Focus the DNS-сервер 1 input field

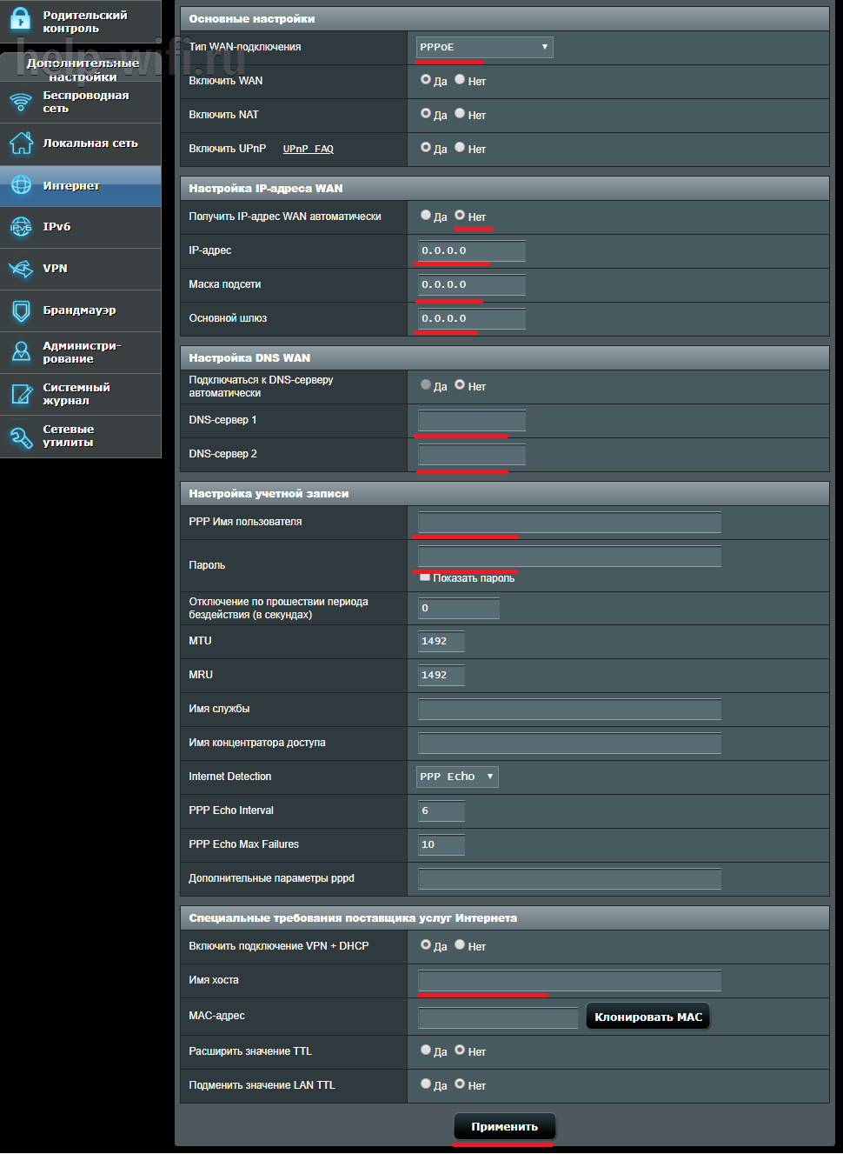pos(472,421)
